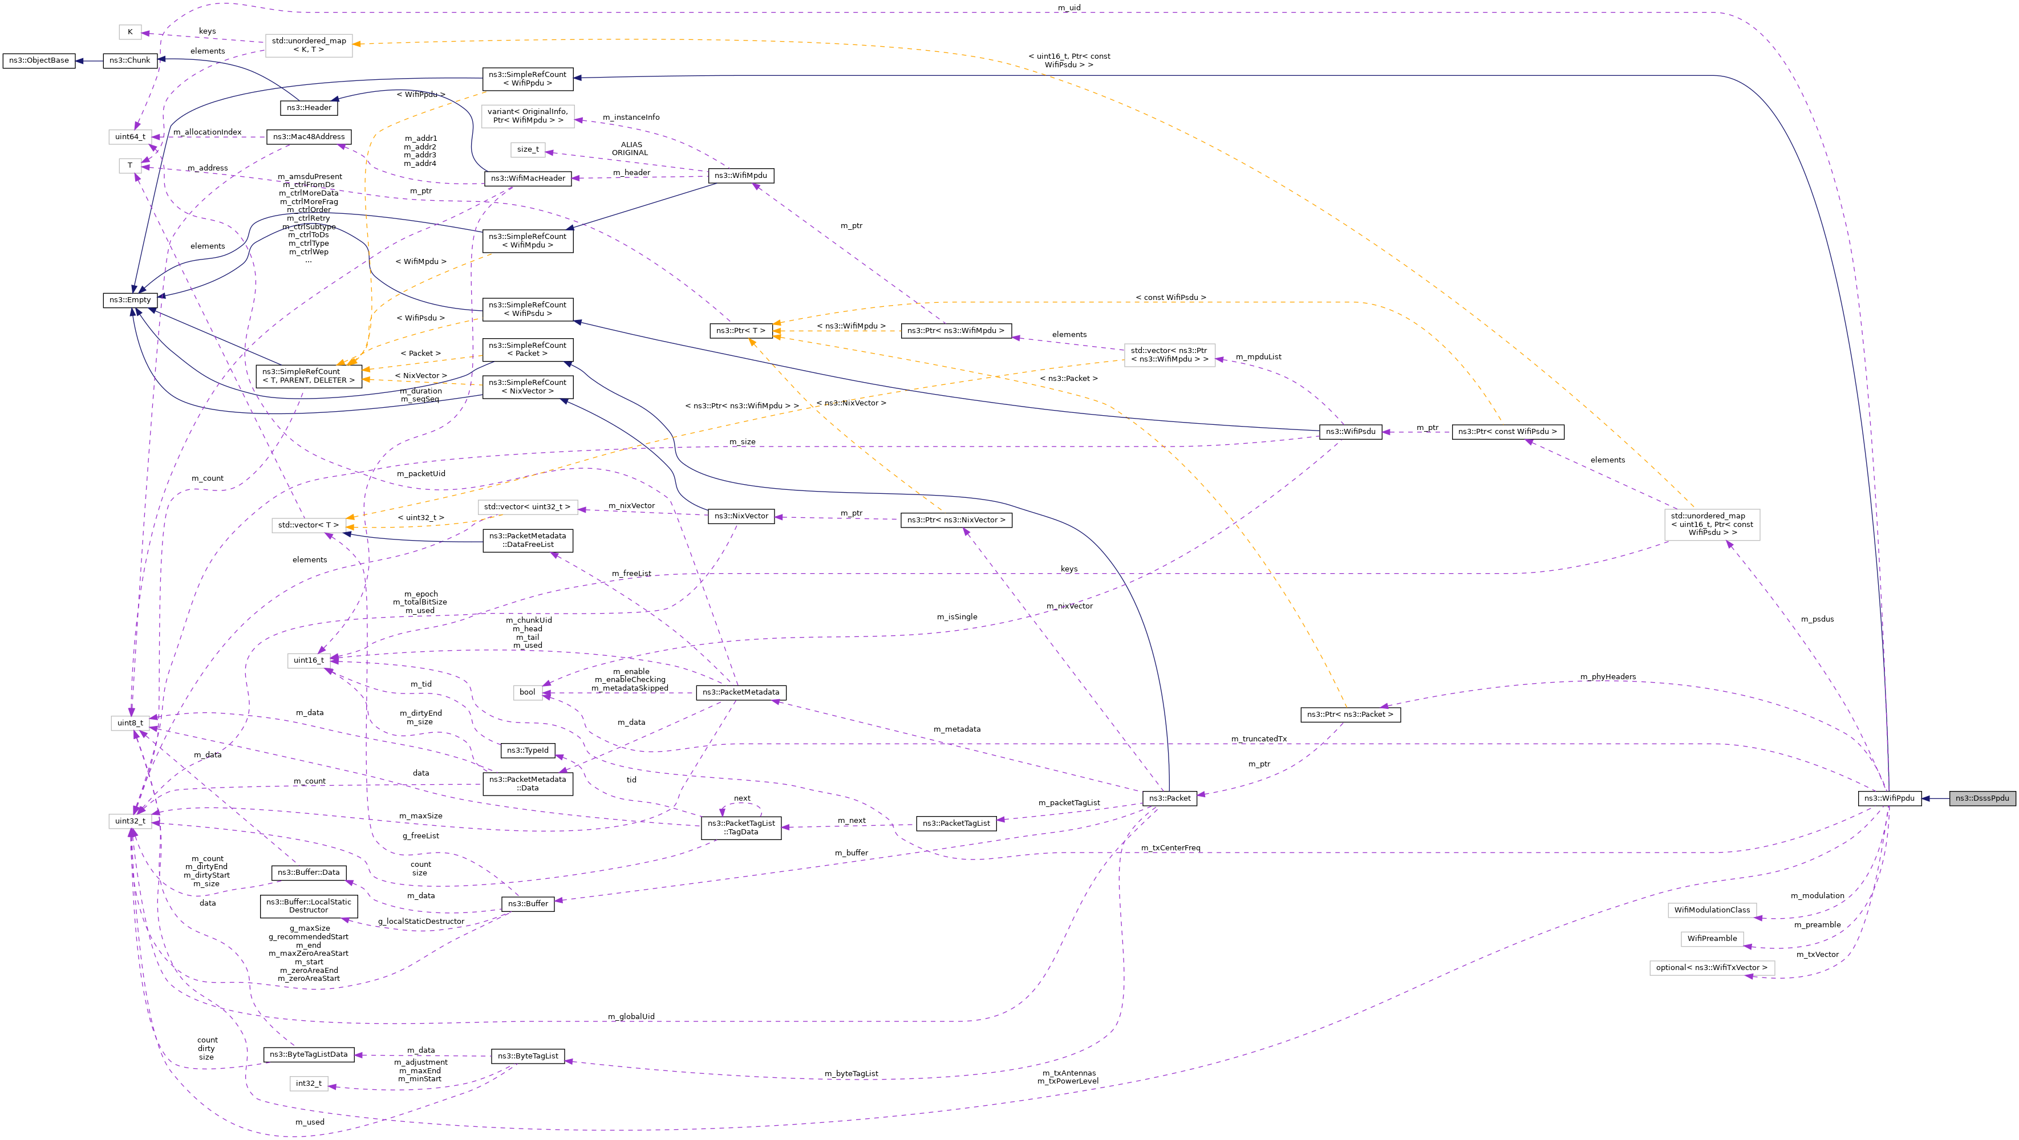
Task: Click the K template node
Action: tap(130, 32)
